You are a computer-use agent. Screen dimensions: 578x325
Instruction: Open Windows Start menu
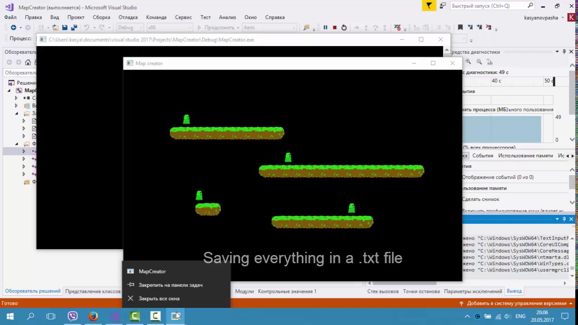point(10,316)
